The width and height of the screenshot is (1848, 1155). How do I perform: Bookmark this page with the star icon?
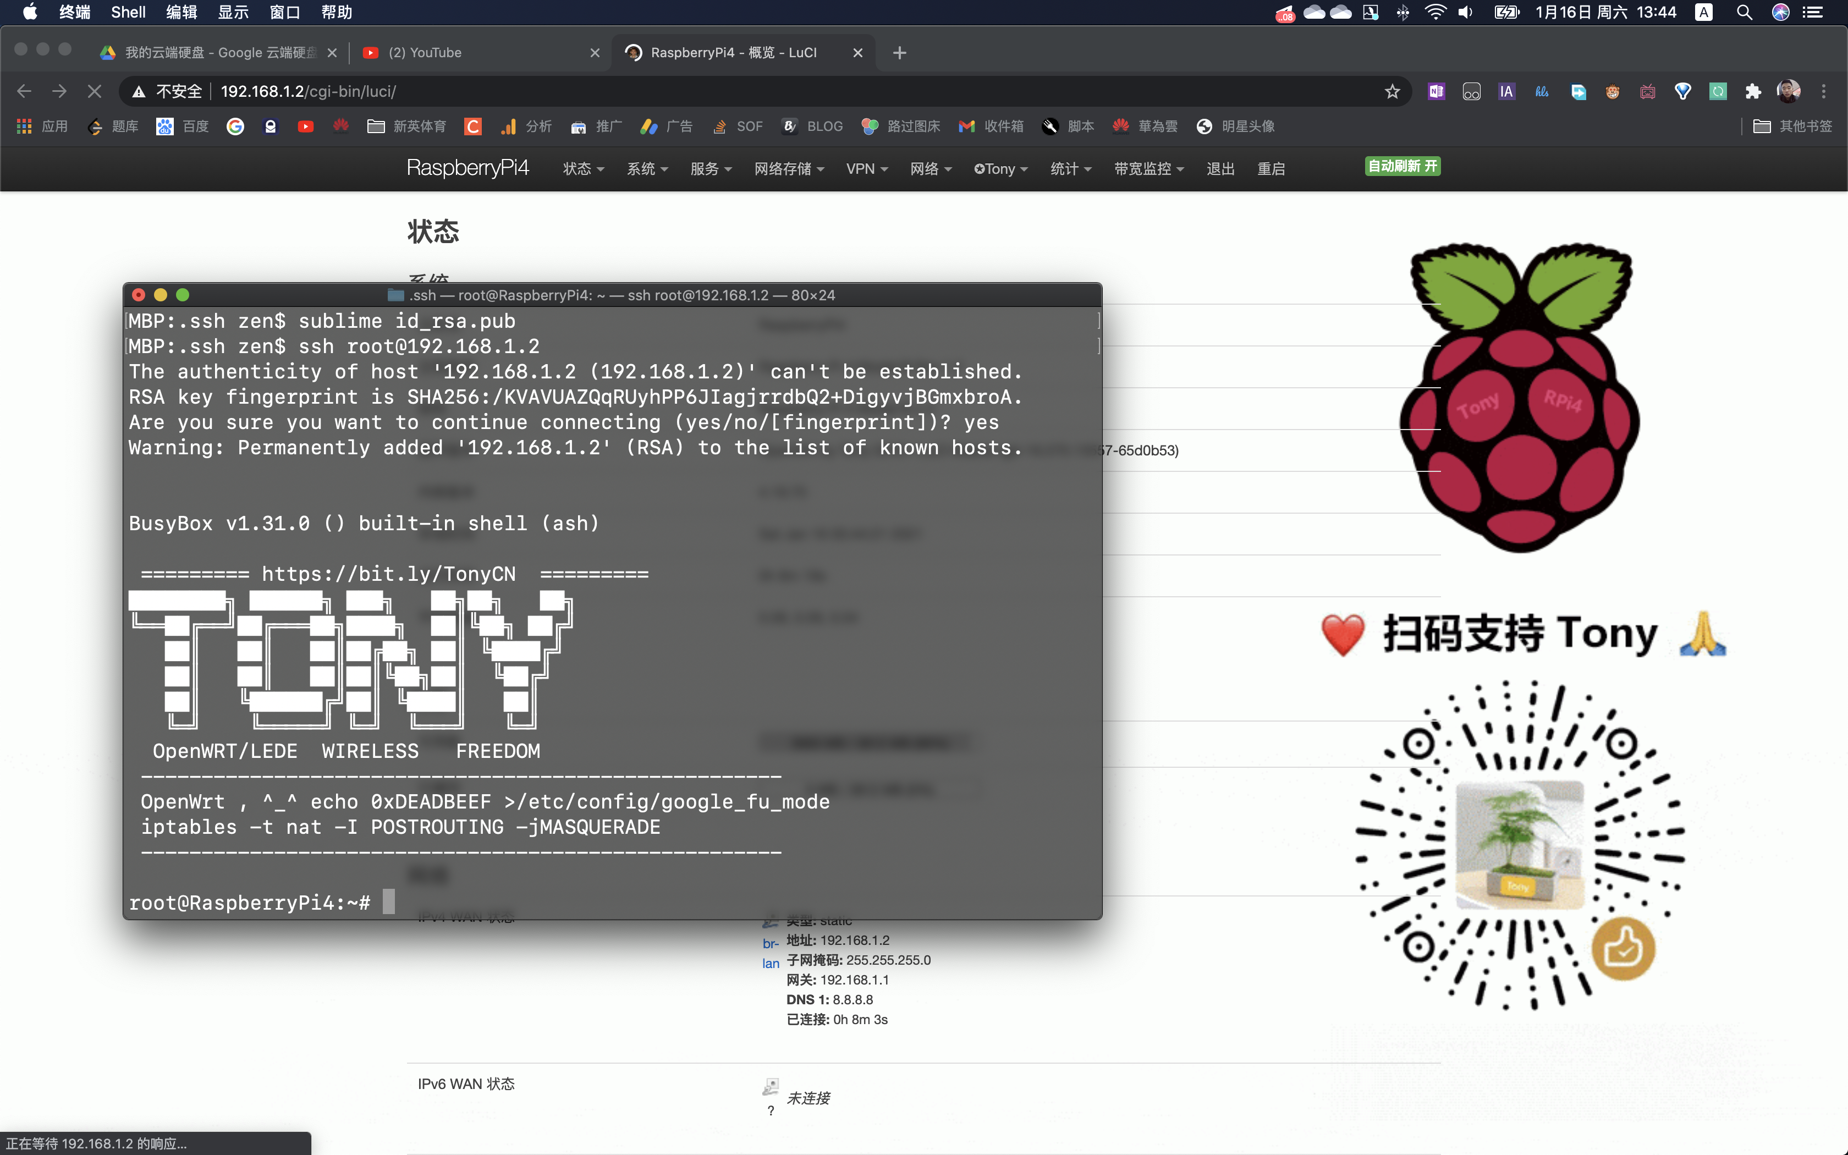coord(1392,92)
